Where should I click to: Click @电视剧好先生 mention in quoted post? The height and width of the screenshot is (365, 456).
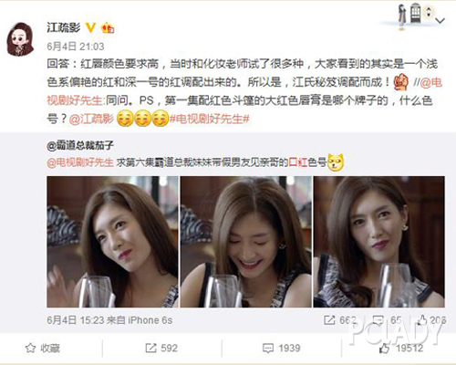tap(80, 162)
